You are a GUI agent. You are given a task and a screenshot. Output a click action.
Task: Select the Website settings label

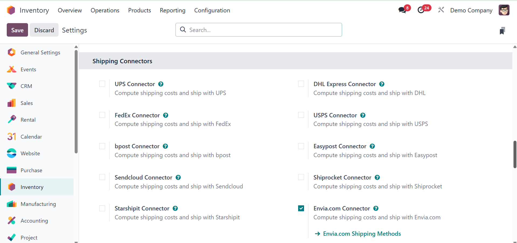coord(30,153)
